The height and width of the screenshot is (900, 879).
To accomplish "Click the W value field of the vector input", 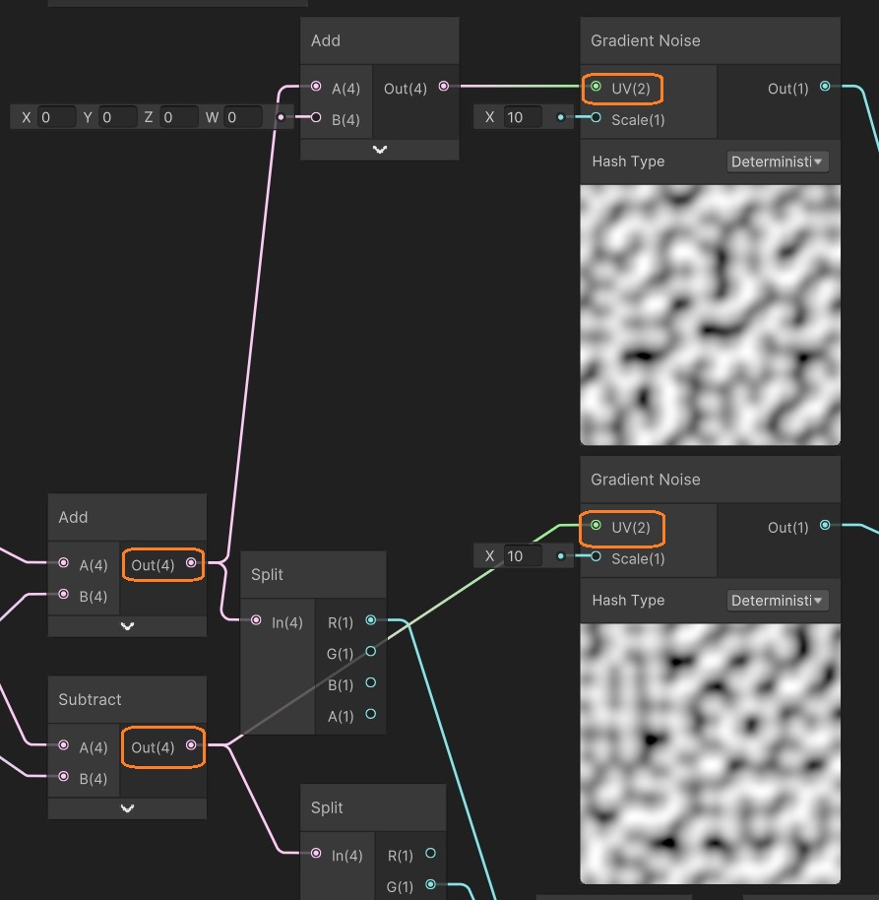I will pyautogui.click(x=243, y=117).
